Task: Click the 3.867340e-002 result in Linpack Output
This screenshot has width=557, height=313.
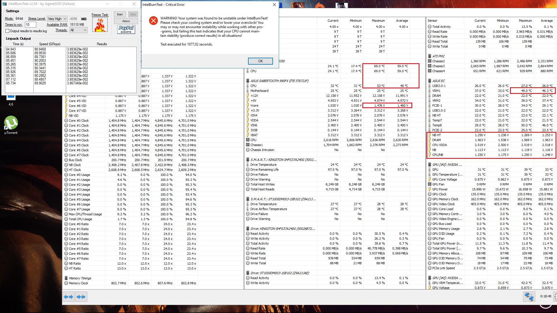Action: point(77,83)
